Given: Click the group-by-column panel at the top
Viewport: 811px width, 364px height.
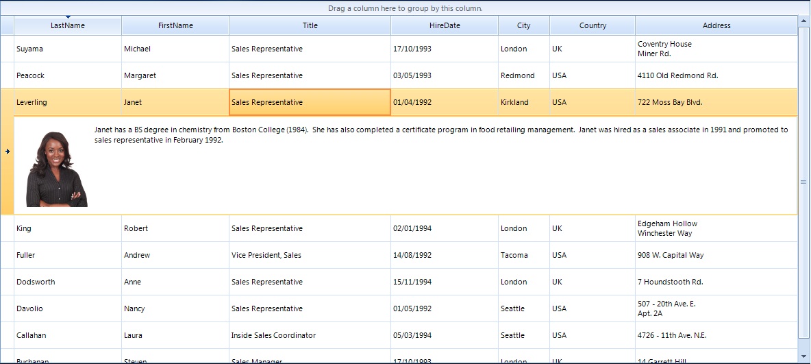Looking at the screenshot, I should pos(405,8).
